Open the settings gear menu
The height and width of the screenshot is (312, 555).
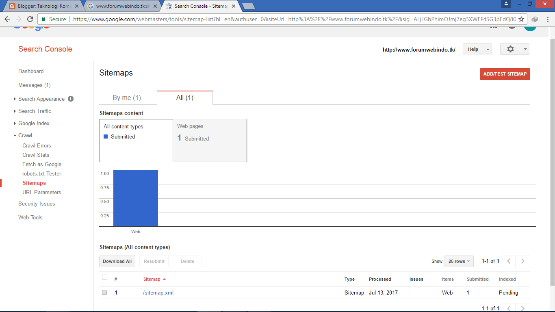[x=514, y=49]
